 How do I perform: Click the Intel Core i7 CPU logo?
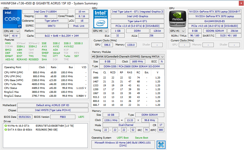pyautogui.click(x=12, y=19)
